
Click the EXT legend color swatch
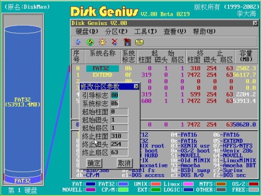click(156, 190)
